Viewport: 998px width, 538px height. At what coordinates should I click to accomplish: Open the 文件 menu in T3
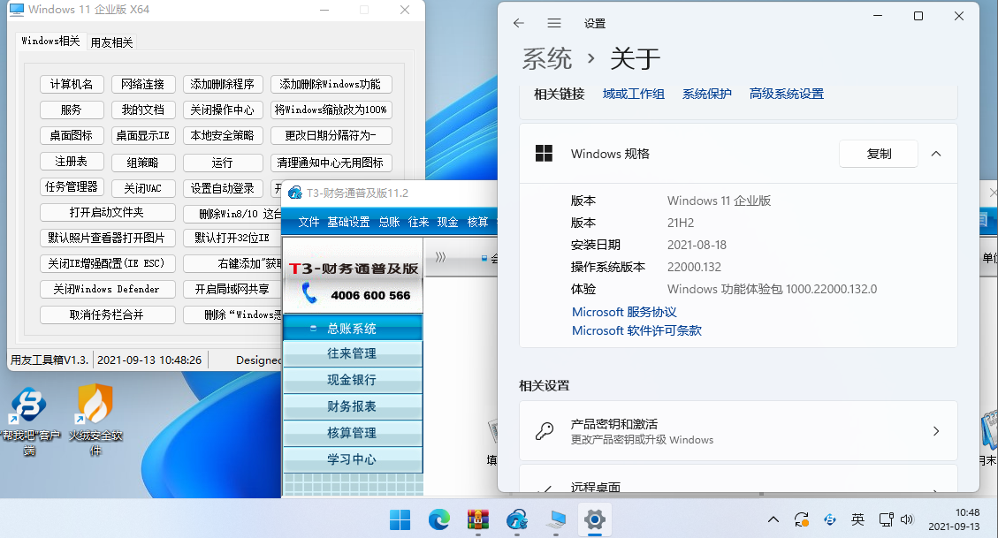[x=309, y=222]
